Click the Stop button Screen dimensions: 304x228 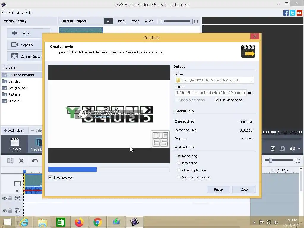point(244,189)
